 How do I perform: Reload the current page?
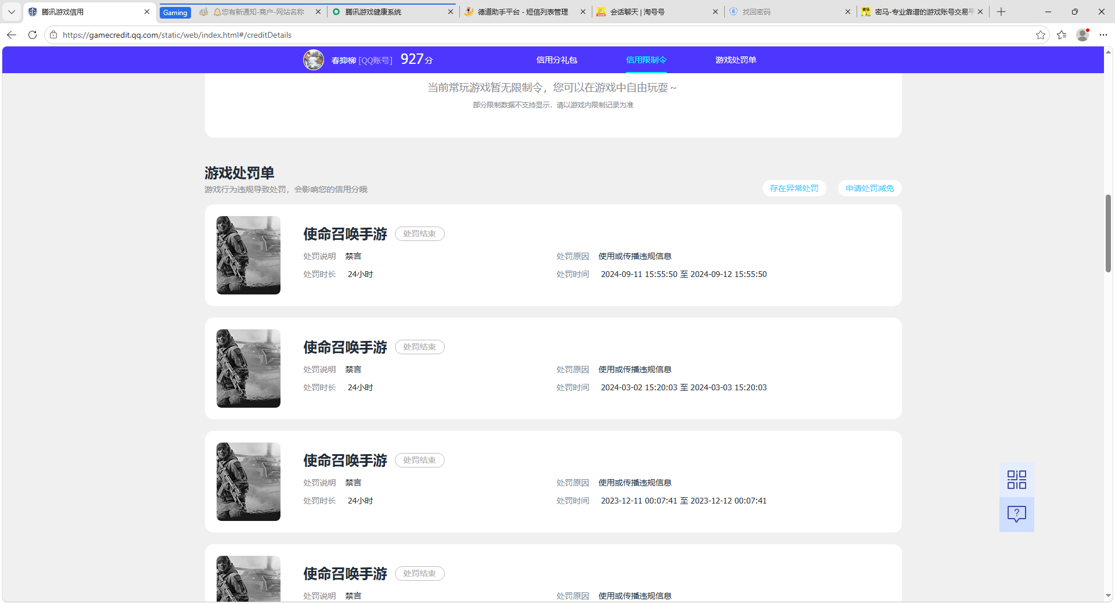coord(33,35)
